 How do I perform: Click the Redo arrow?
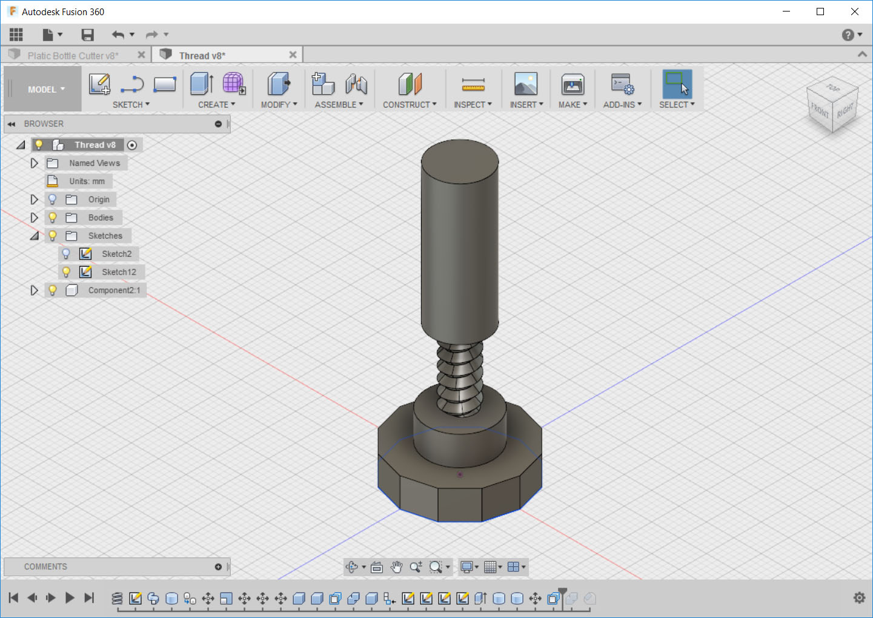pos(152,35)
